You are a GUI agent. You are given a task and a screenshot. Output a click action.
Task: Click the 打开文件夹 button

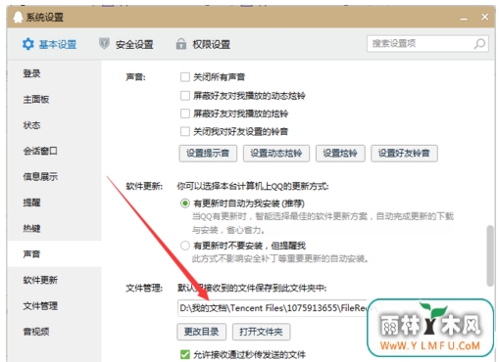261,332
